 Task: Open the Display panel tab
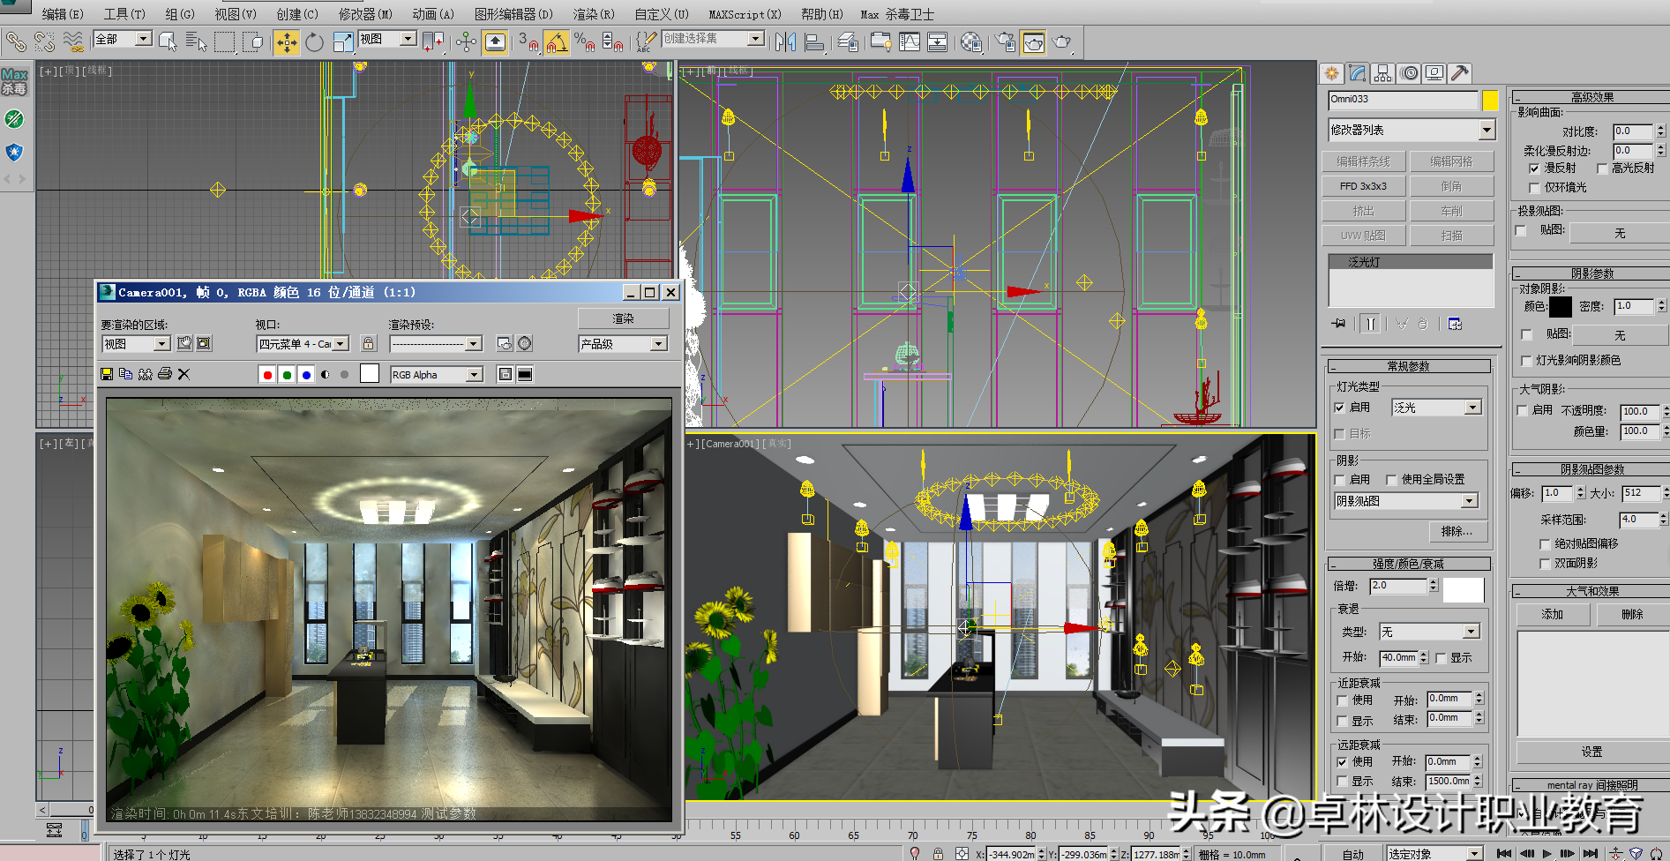pos(1434,73)
